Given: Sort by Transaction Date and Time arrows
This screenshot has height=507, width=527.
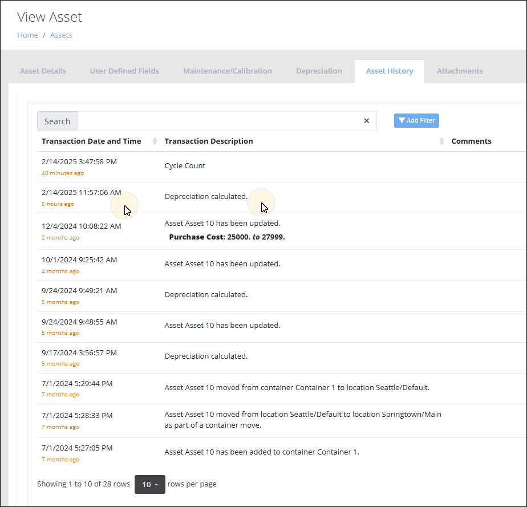Looking at the screenshot, I should click(x=155, y=141).
